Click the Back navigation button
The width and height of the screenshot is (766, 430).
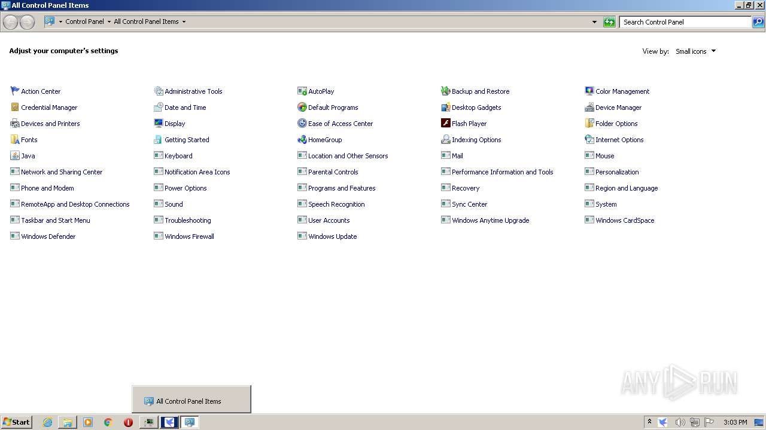(10, 22)
